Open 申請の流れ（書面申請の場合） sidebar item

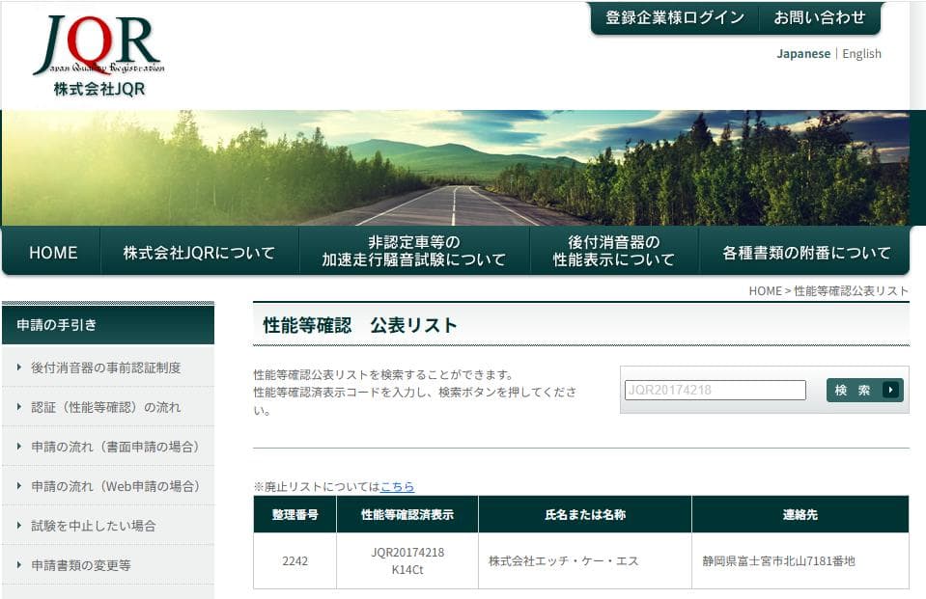click(x=115, y=447)
